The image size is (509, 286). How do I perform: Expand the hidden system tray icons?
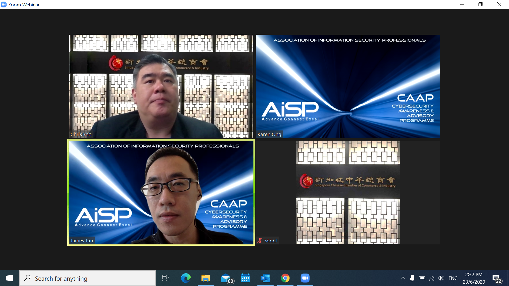click(x=403, y=278)
